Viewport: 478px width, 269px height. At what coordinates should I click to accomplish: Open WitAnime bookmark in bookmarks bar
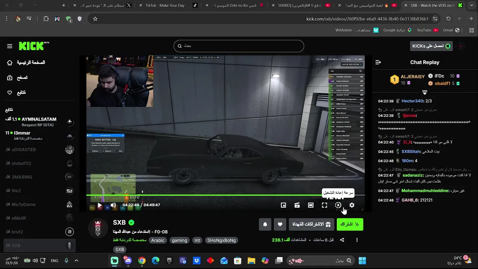pyautogui.click(x=357, y=30)
